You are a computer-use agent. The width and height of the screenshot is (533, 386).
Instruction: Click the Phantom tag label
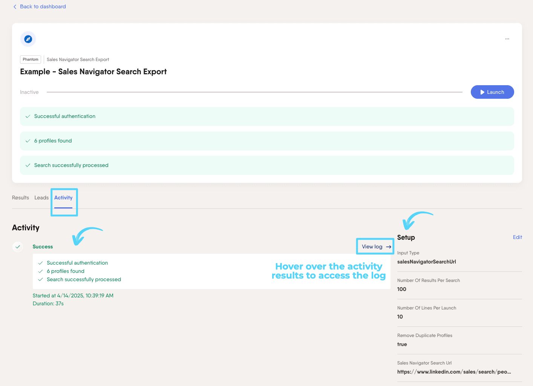(x=31, y=60)
